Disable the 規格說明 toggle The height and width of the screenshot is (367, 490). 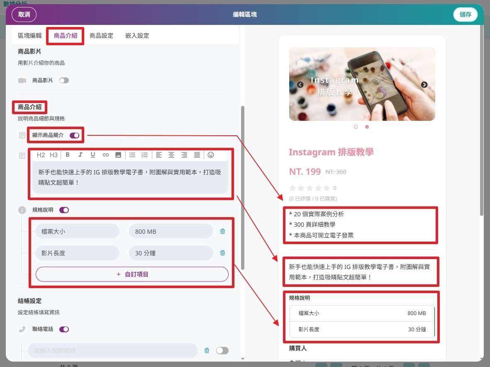[64, 210]
